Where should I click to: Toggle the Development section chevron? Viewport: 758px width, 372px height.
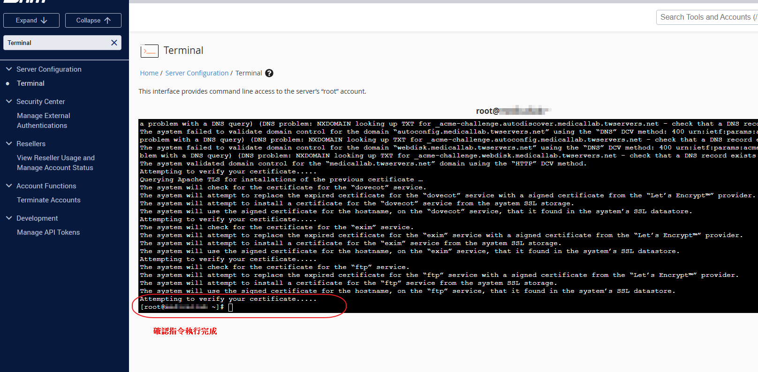tap(9, 218)
